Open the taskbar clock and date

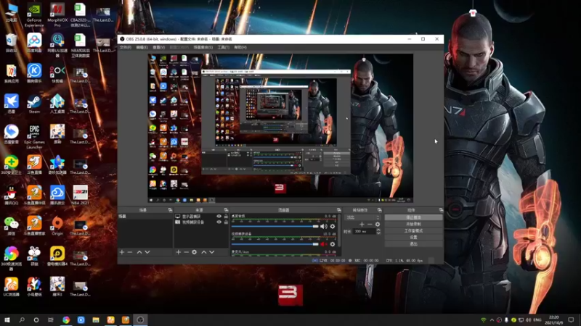click(x=553, y=319)
